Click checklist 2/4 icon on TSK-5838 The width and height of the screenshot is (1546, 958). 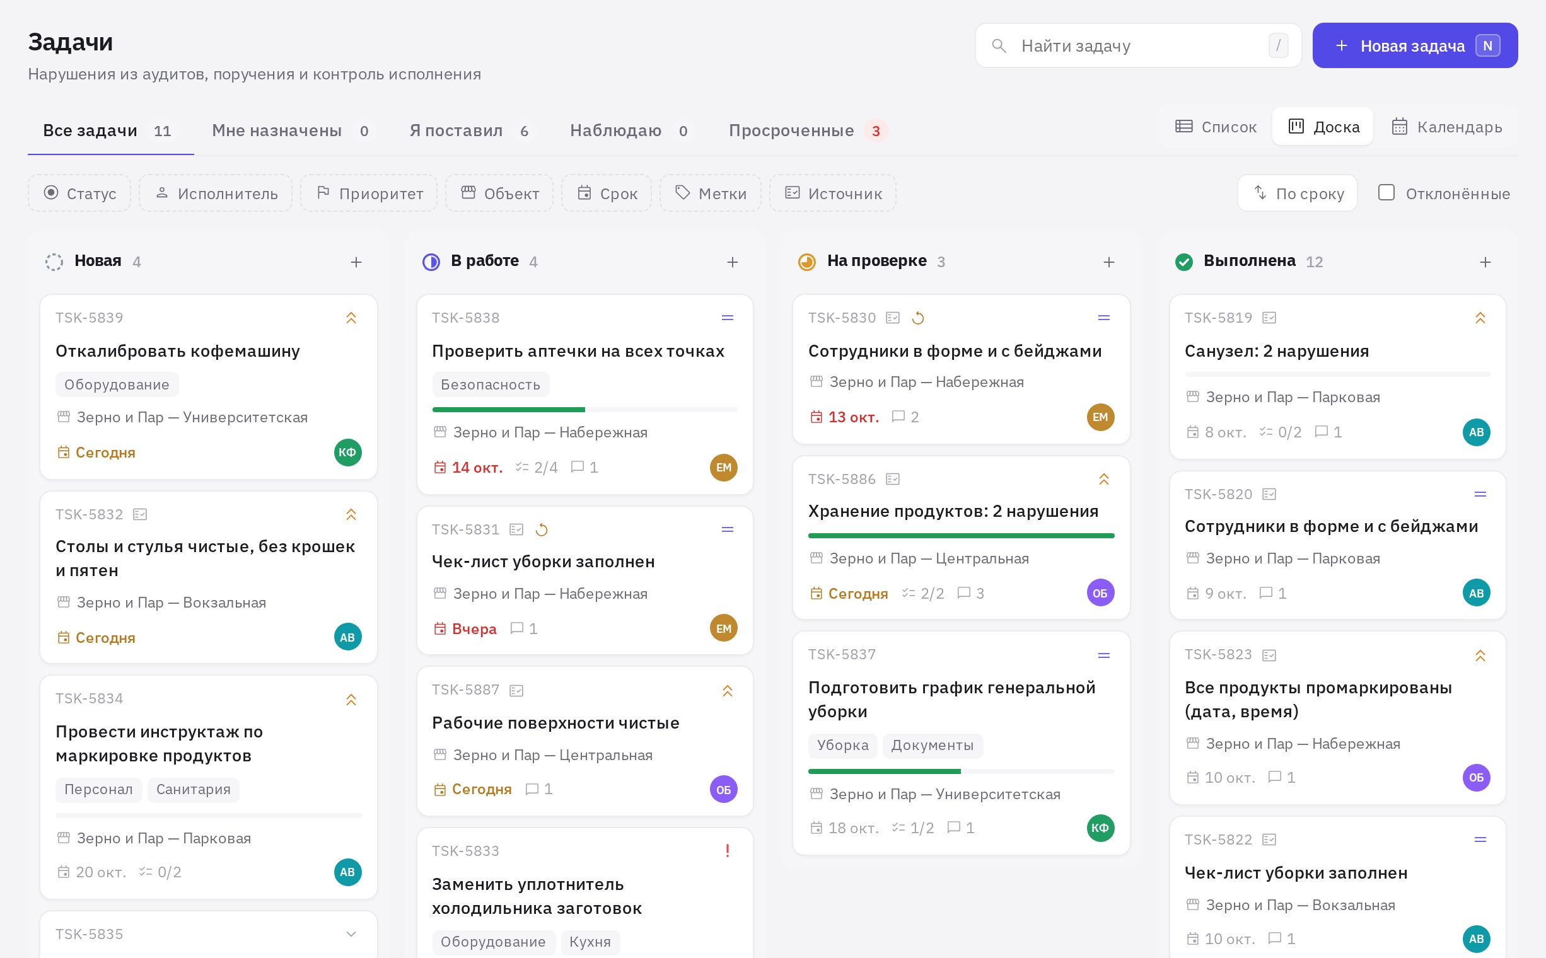(522, 468)
